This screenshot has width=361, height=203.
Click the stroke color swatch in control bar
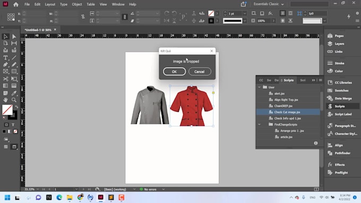click(x=211, y=21)
